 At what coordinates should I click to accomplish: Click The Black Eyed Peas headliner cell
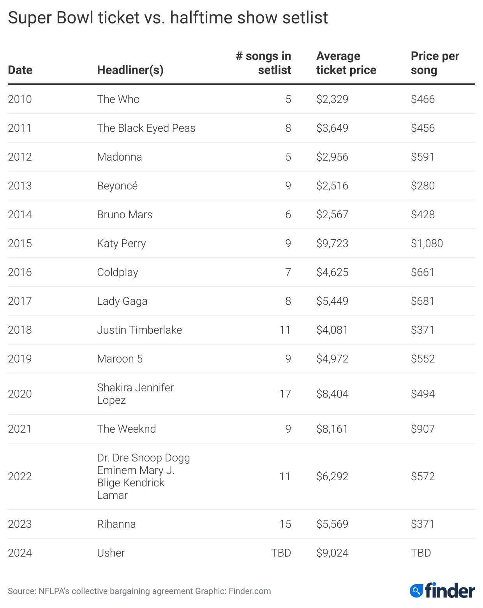[146, 128]
